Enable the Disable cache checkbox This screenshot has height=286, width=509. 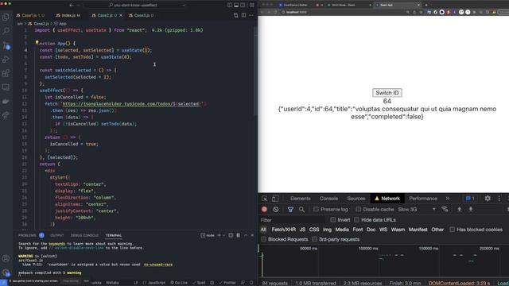pyautogui.click(x=359, y=210)
